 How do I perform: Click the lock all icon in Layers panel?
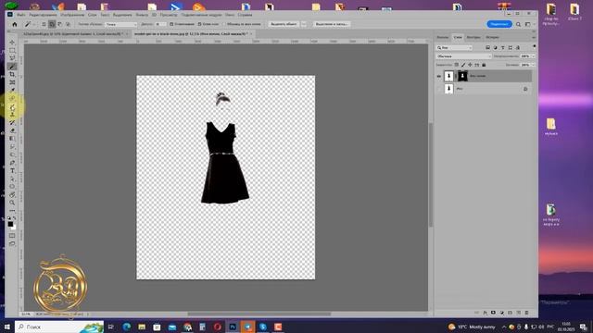(484, 65)
